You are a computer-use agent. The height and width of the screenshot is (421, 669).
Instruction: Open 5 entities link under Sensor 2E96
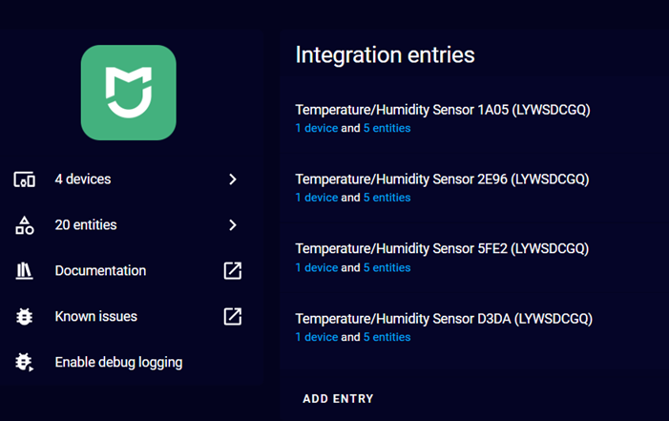pos(387,198)
